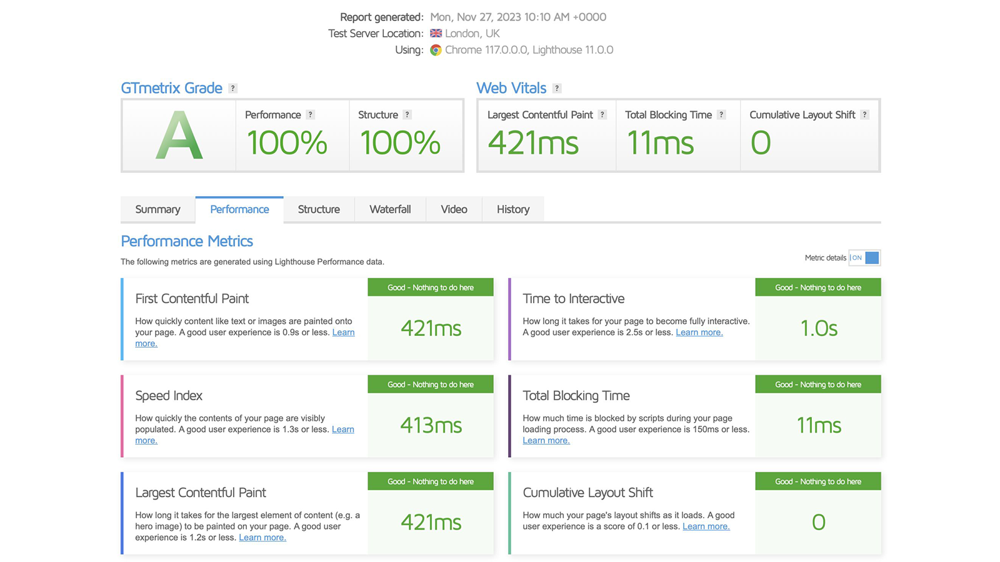Click the help icon beside Performance
The image size is (1000, 562).
310,115
